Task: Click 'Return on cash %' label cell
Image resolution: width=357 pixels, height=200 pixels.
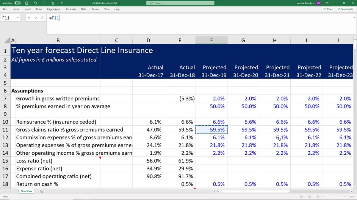Action: 37,184
